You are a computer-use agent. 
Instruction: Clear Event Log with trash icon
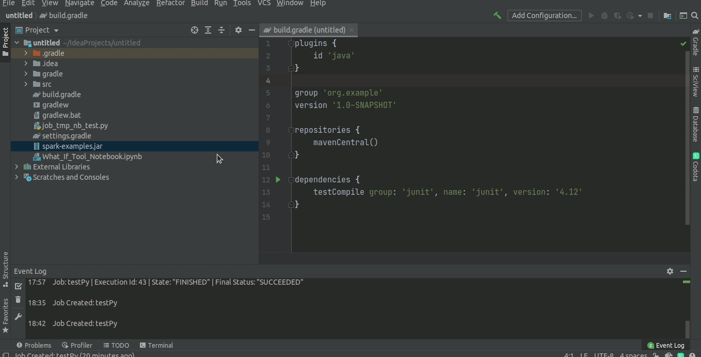click(18, 300)
